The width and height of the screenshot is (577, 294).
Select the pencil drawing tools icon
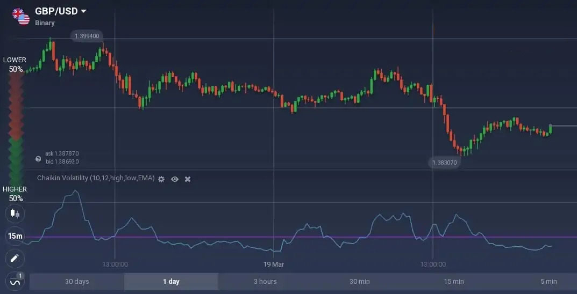point(15,258)
